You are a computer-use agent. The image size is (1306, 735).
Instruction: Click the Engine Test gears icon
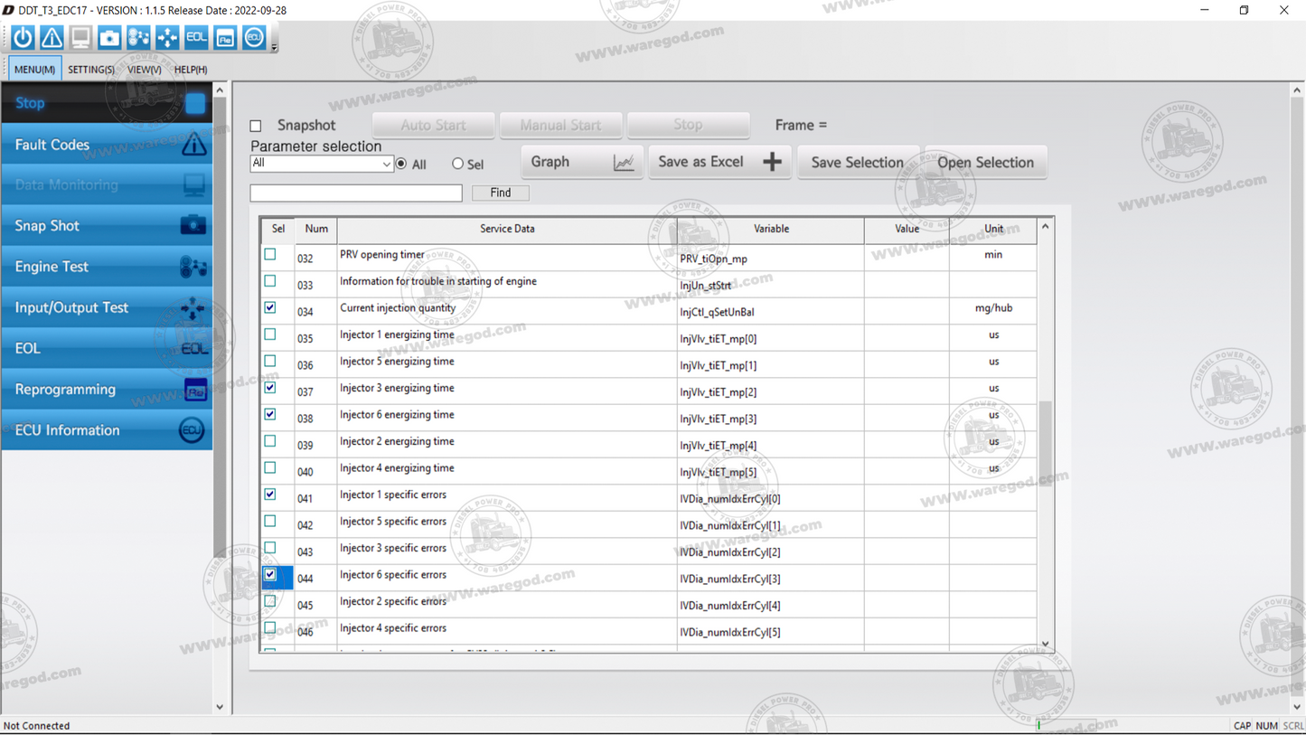coord(138,37)
